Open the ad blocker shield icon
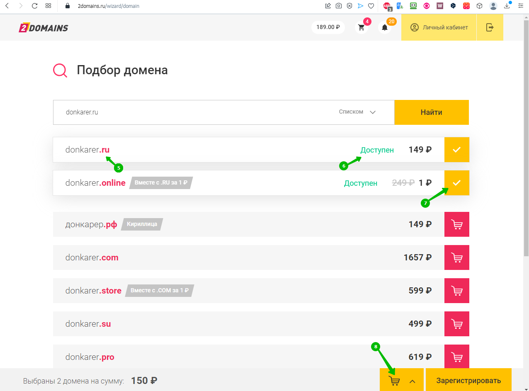Image resolution: width=529 pixels, height=391 pixels. (349, 6)
